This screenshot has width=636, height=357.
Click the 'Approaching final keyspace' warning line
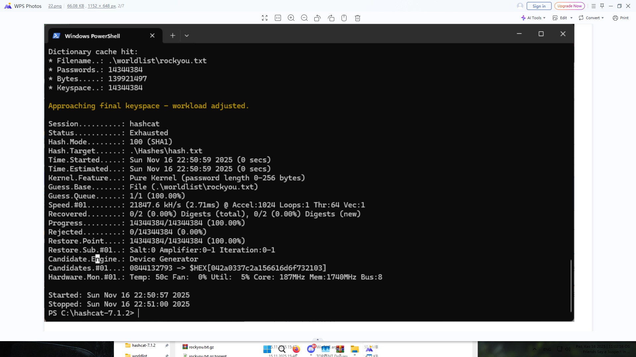148,106
